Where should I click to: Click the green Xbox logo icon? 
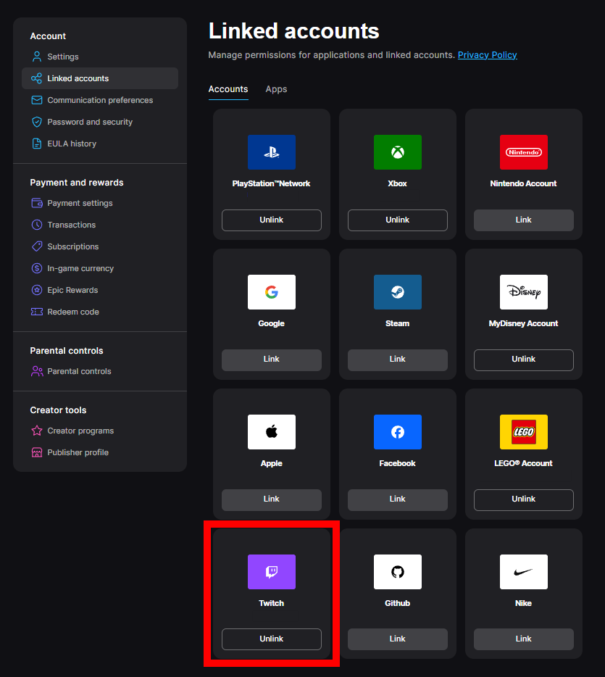pos(397,152)
